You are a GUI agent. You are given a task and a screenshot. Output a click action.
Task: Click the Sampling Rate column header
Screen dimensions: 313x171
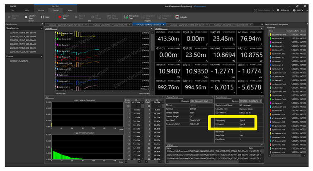click(293, 31)
